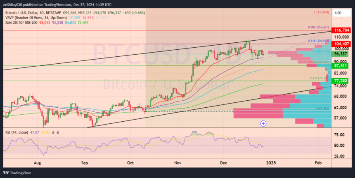This screenshot has height=178, width=355.
Task: Click the 2025 label on time axis
Action: (271, 163)
